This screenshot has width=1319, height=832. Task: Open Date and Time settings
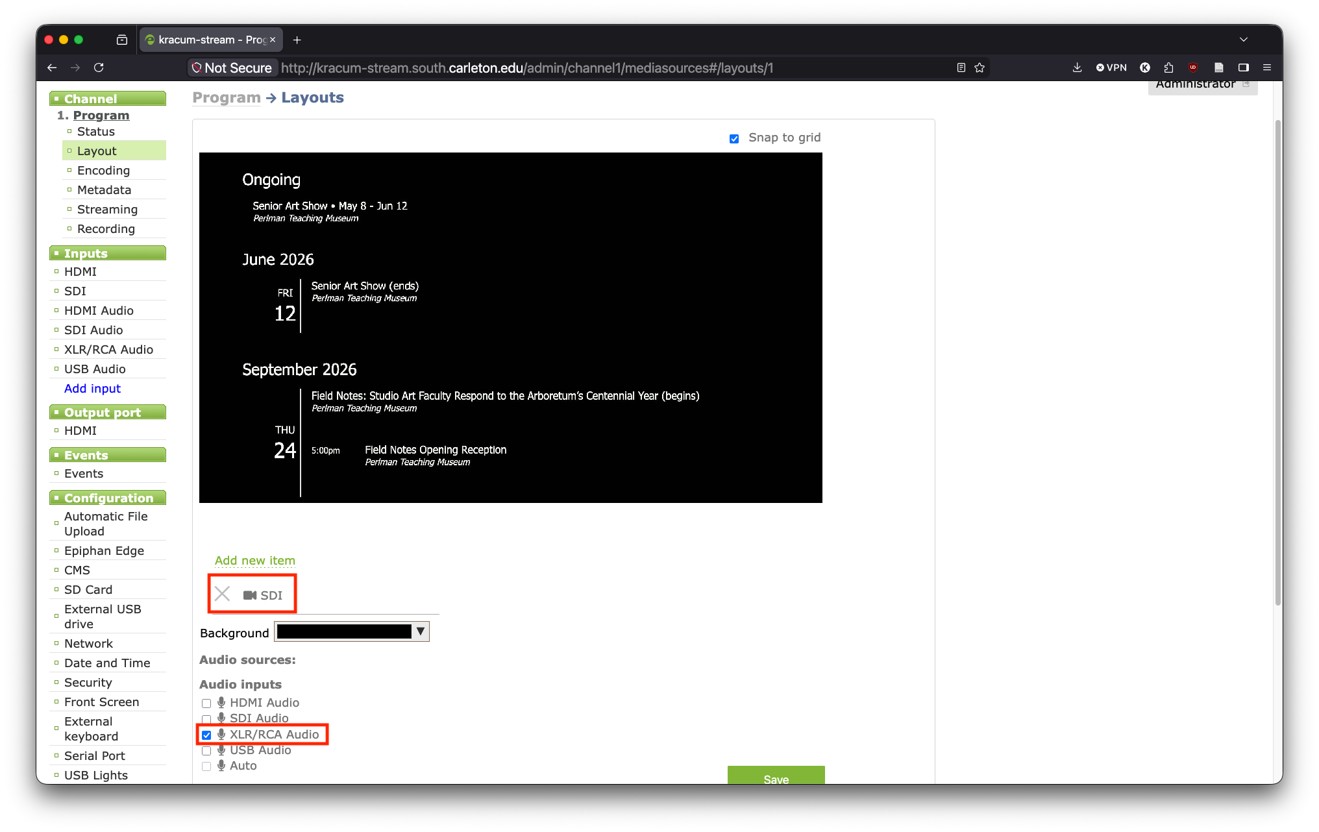107,663
